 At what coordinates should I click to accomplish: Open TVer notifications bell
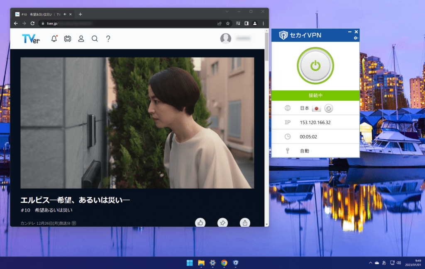tap(54, 39)
